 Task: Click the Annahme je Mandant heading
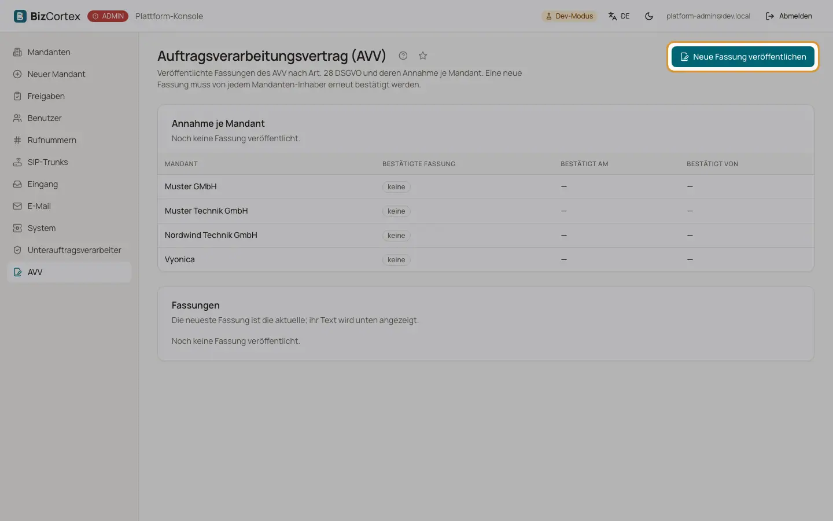218,123
